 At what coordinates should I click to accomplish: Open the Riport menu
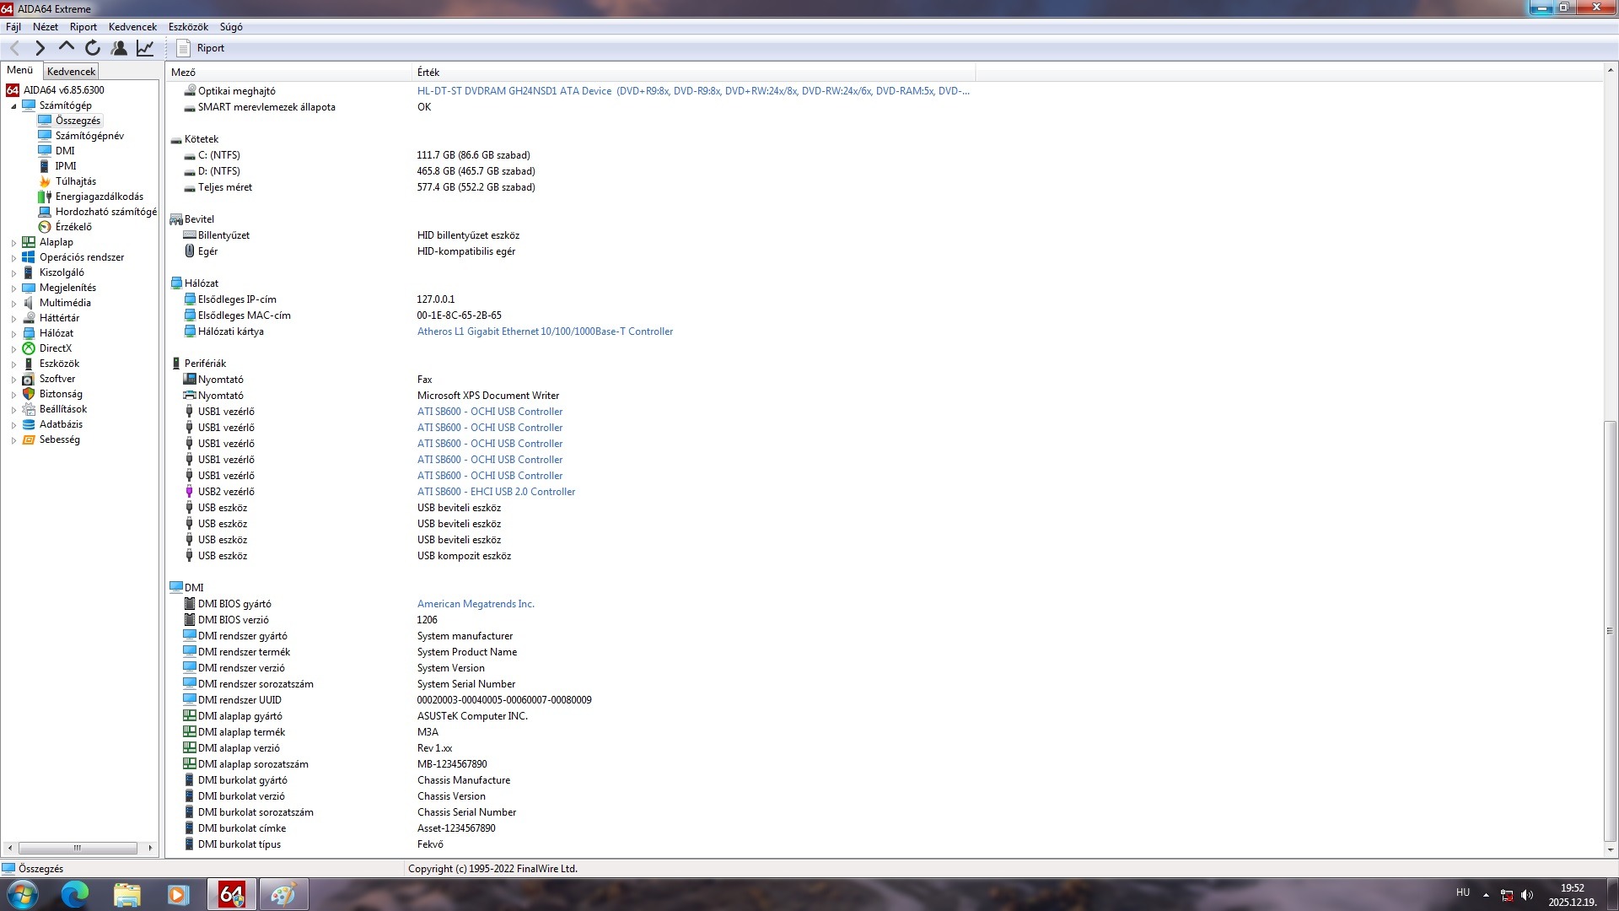pyautogui.click(x=83, y=27)
